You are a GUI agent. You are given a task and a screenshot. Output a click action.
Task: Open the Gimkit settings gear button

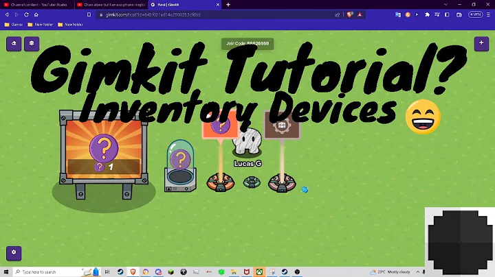click(x=14, y=253)
